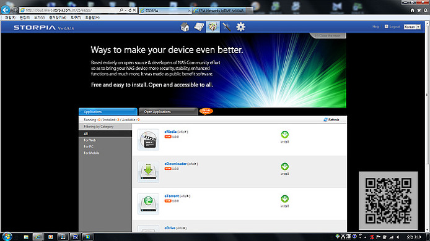Open browser home icon at top right
This screenshot has height=241, width=430.
(412, 10)
